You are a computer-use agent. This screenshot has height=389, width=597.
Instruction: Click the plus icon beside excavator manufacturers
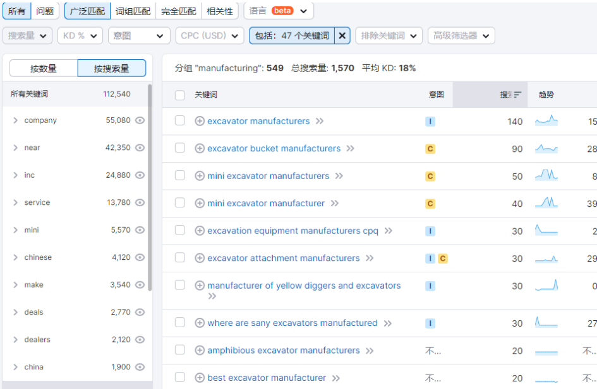200,121
